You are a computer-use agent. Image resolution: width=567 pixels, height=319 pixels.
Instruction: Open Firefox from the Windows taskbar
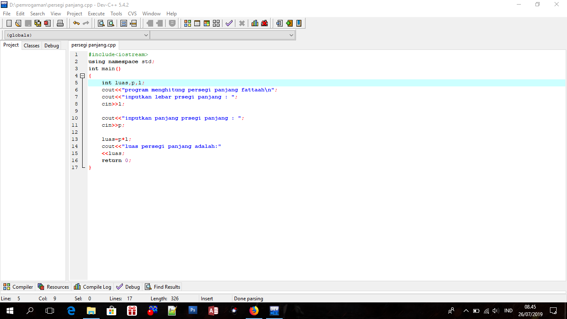(254, 310)
